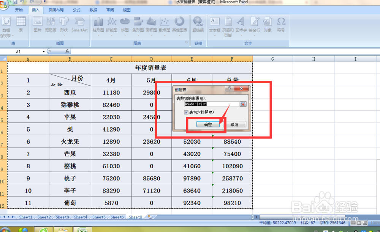380x232 pixels.
Task: Click the help question mark in dialog
Action: point(230,89)
